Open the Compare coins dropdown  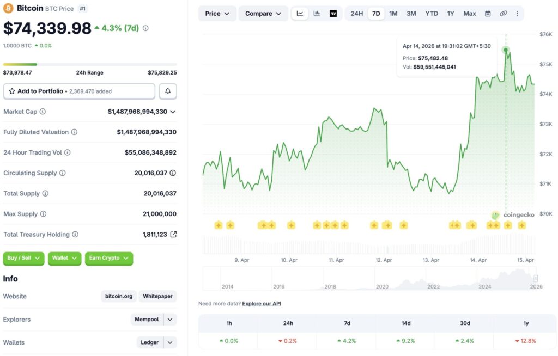pos(263,13)
